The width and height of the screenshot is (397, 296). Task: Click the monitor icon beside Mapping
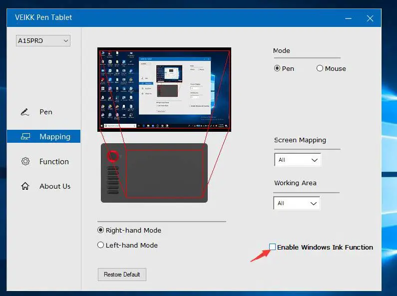coord(25,137)
